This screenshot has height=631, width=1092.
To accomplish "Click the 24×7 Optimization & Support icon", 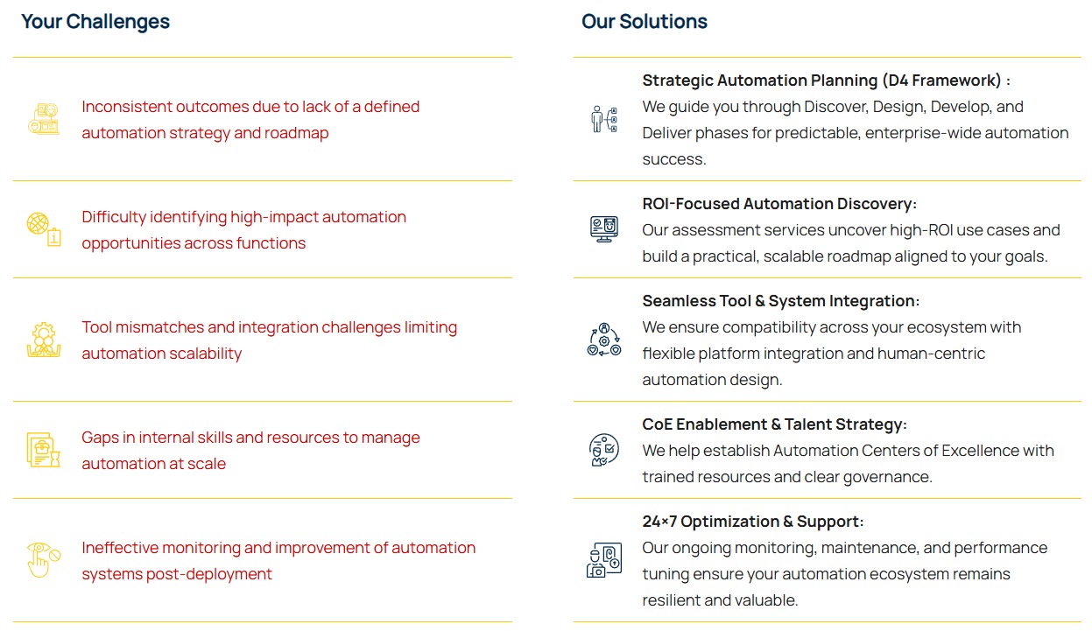I will point(604,560).
